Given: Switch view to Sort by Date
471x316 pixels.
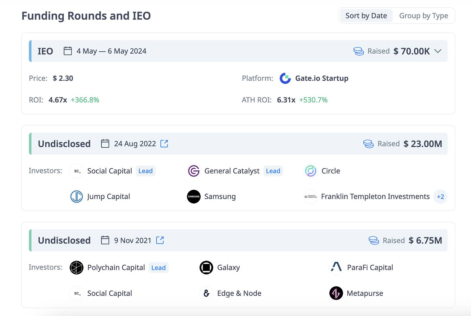Looking at the screenshot, I should pos(366,16).
